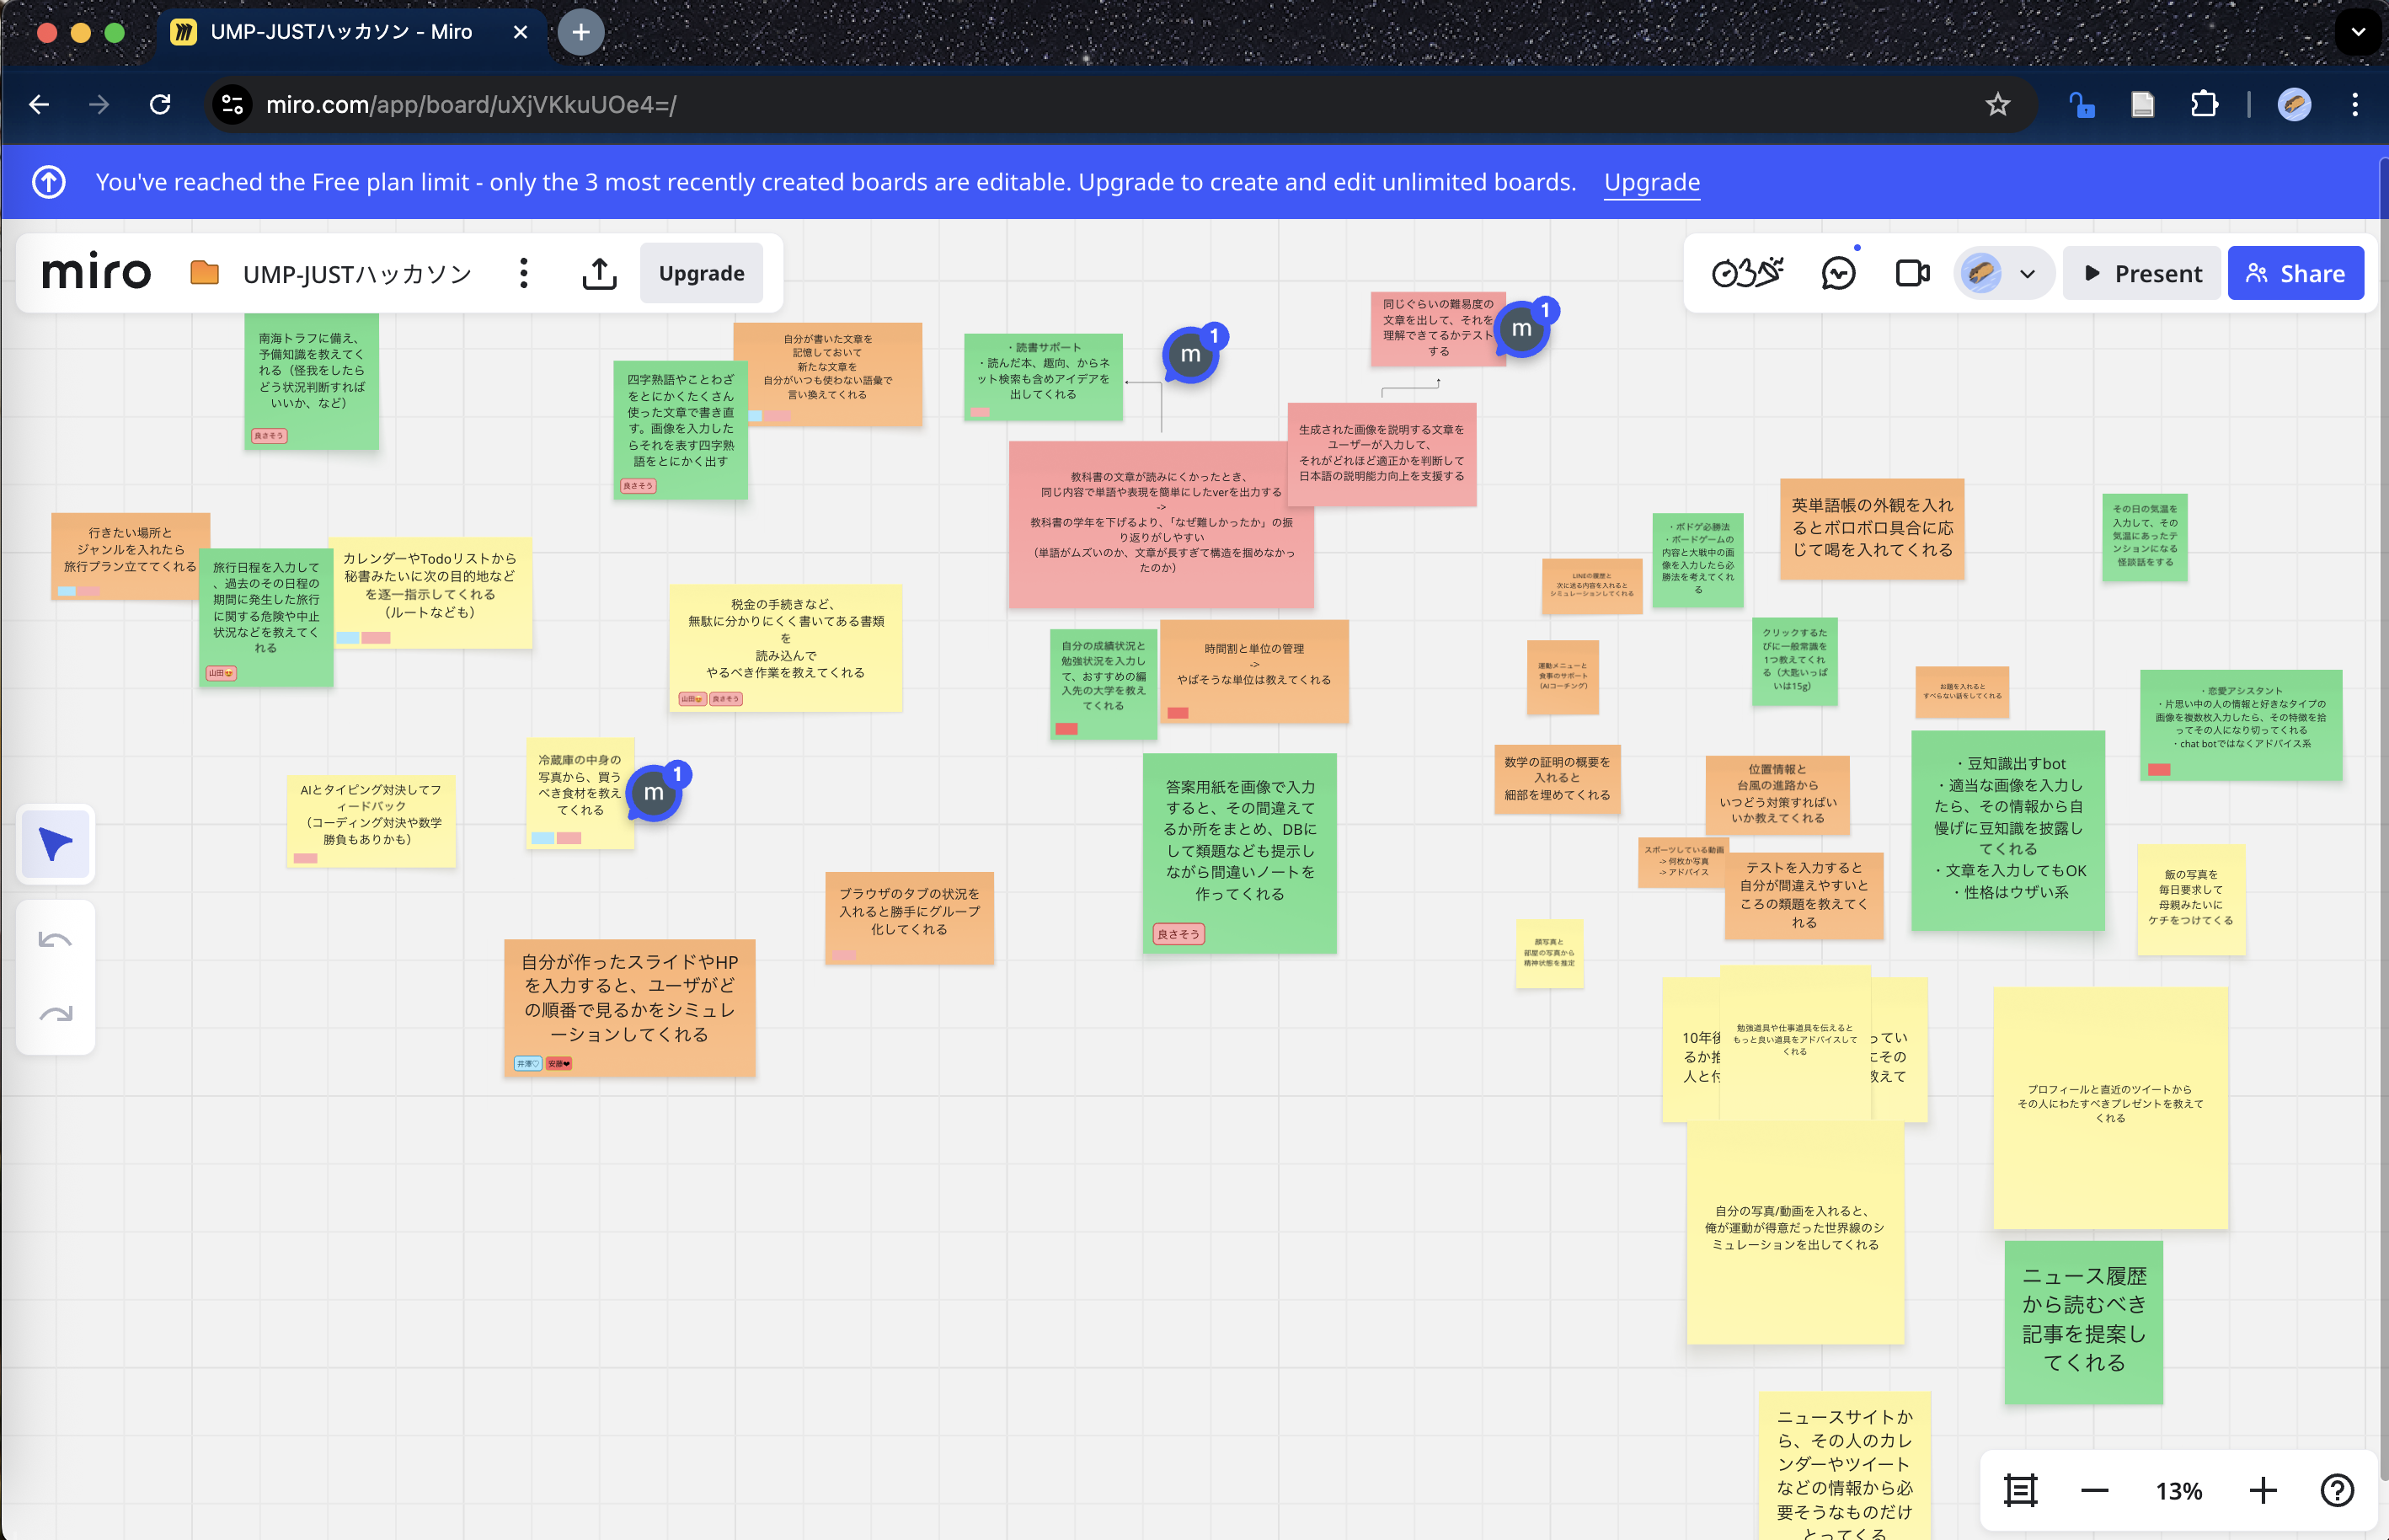Open the board's three-dot options menu
The height and width of the screenshot is (1540, 2389).
(x=523, y=273)
